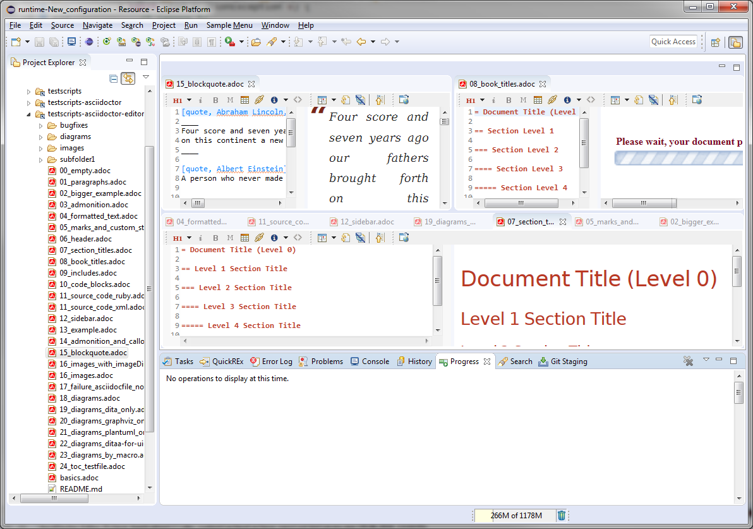The width and height of the screenshot is (753, 529).
Task: Insert a link using the chain icon
Action: coord(259,99)
